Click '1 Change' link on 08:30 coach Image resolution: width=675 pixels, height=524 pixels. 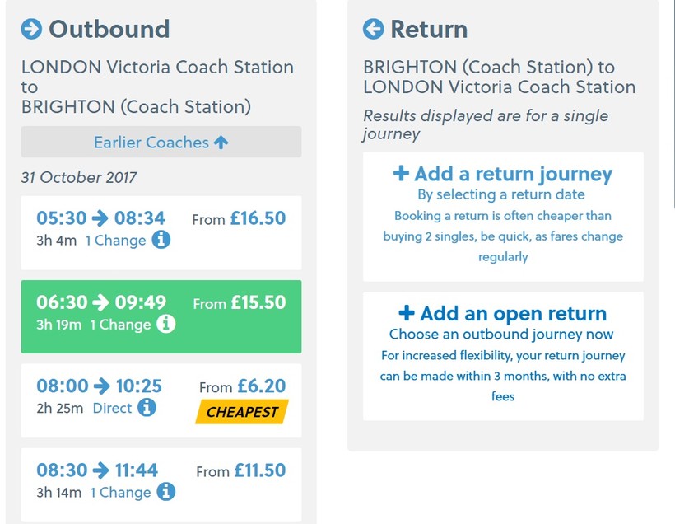pos(120,492)
